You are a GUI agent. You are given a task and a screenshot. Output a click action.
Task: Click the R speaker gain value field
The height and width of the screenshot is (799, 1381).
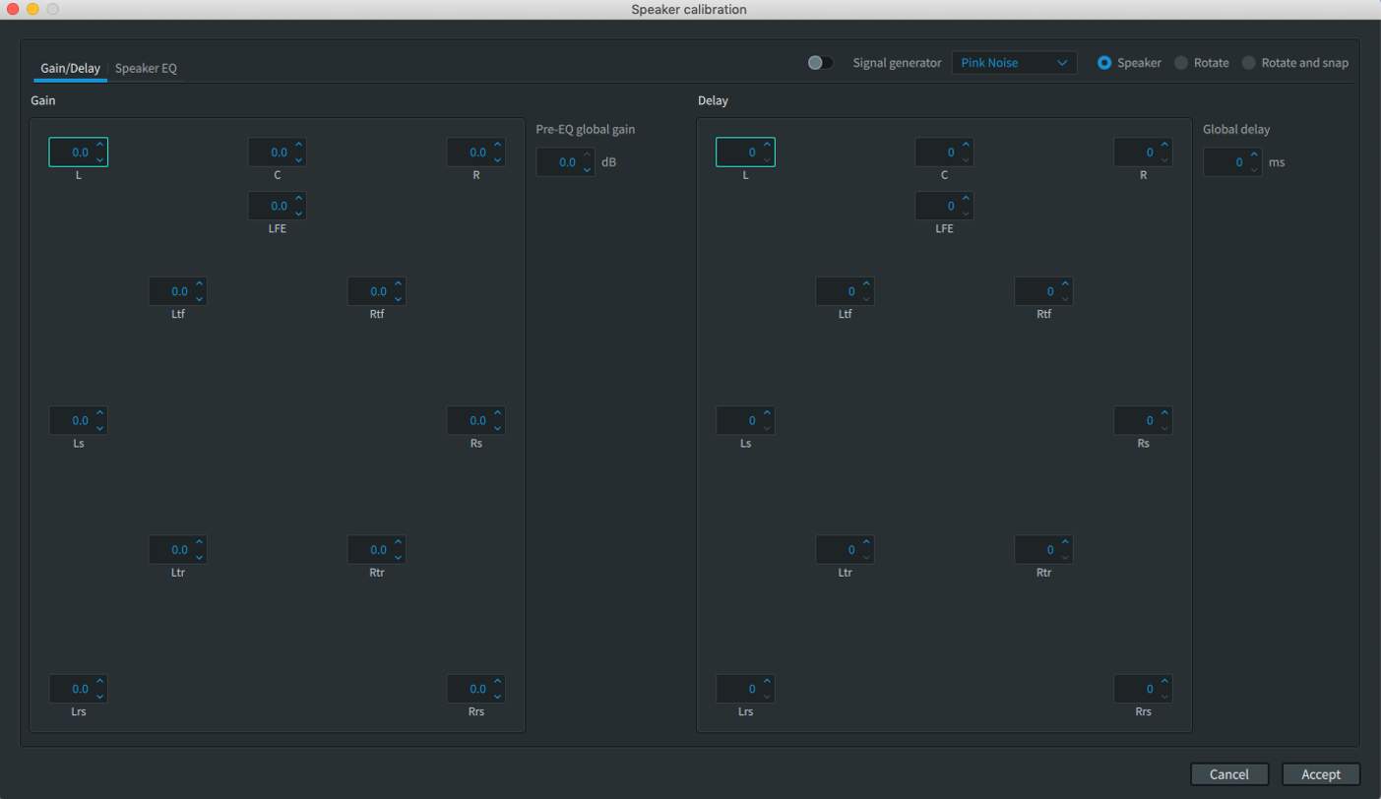pyautogui.click(x=468, y=153)
